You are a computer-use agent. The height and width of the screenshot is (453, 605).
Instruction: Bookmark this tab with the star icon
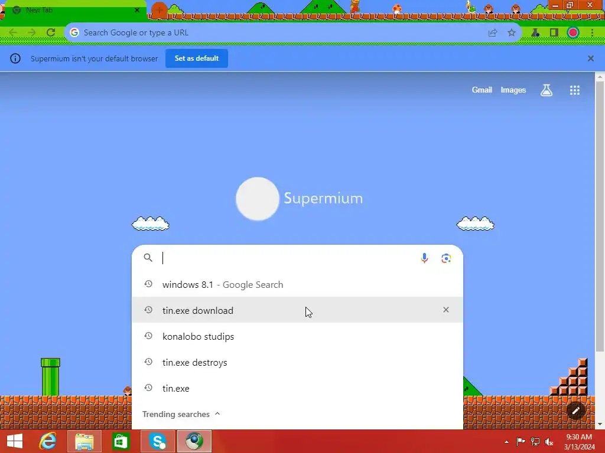coord(512,33)
